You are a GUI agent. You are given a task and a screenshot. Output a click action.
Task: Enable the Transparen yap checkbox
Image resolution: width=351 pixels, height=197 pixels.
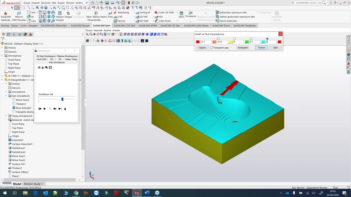pyautogui.click(x=211, y=48)
